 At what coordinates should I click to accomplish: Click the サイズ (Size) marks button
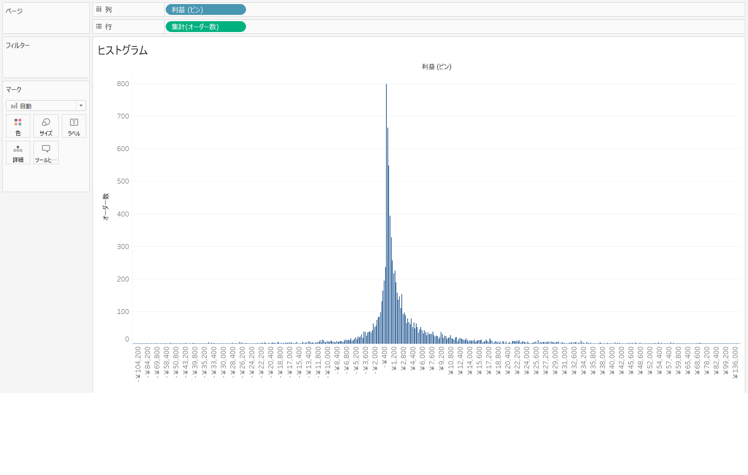point(46,126)
